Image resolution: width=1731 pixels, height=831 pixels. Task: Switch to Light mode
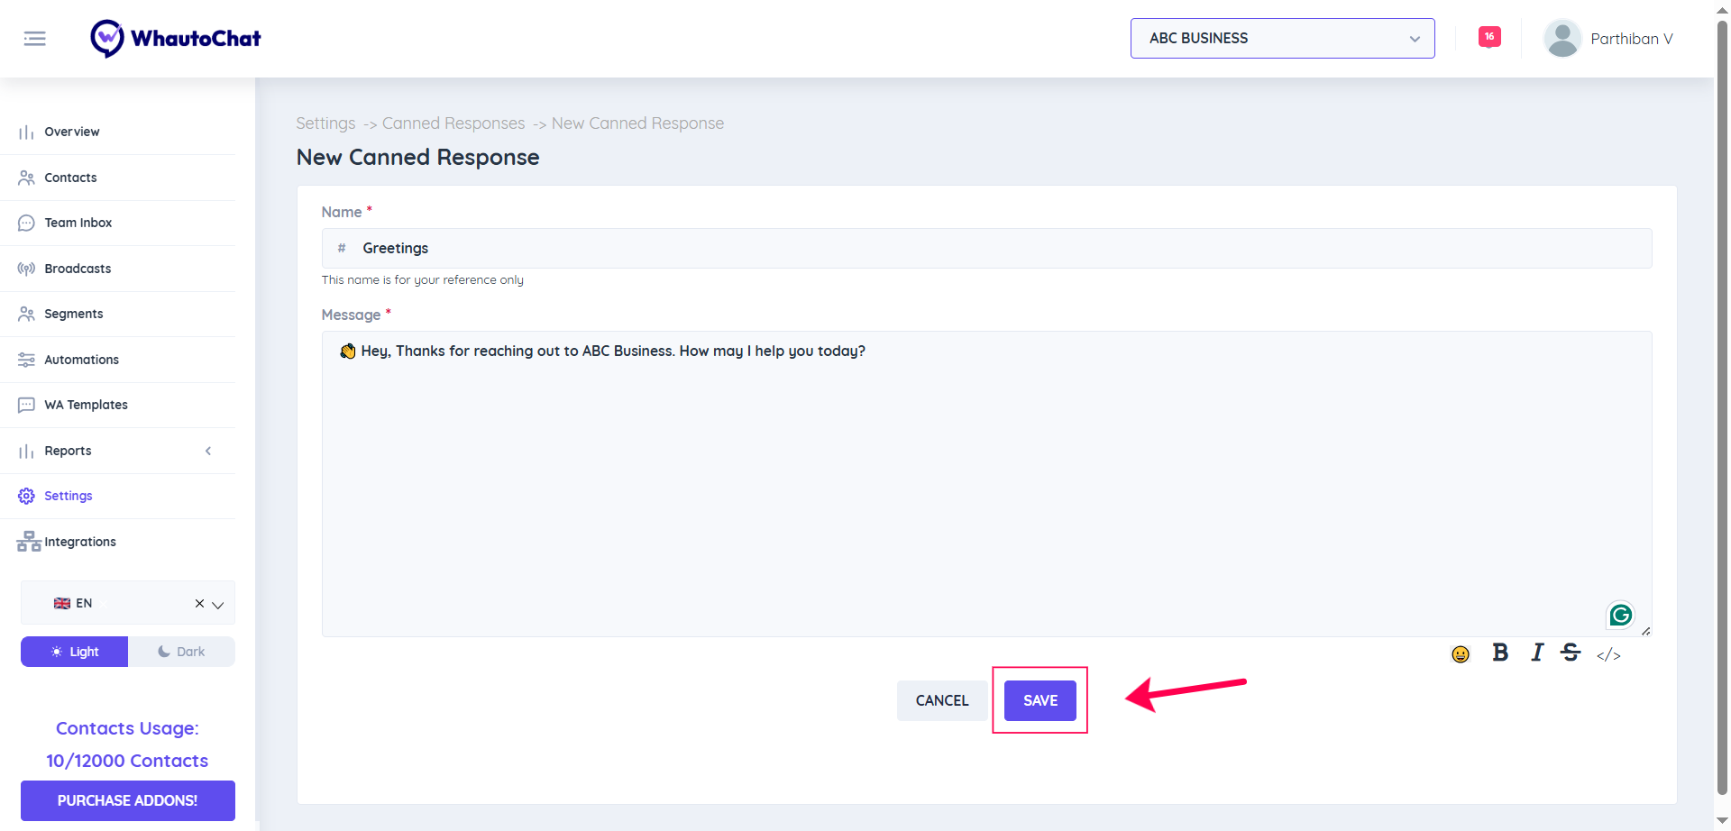click(74, 651)
